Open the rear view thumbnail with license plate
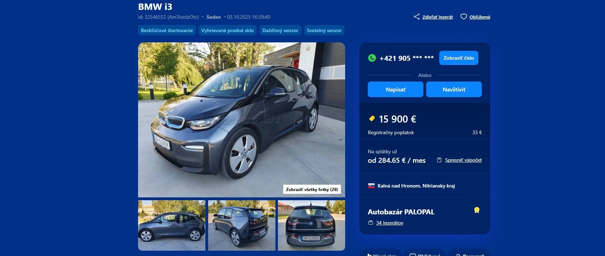Viewport: 605px width, 256px height. pyautogui.click(x=312, y=225)
